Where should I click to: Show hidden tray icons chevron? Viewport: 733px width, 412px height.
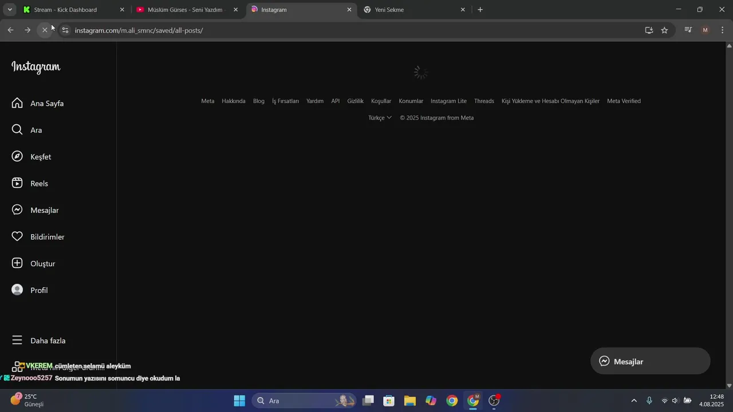(x=633, y=401)
